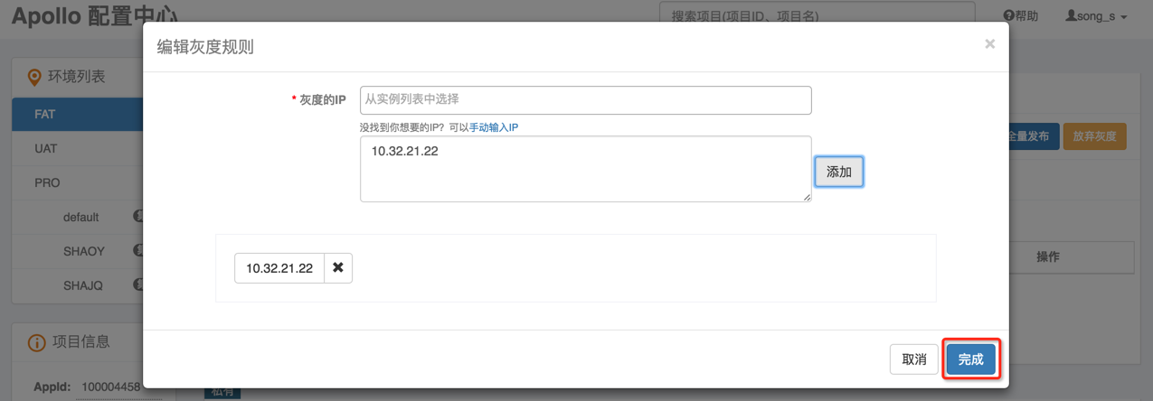Screen dimensions: 1153x401
Task: Open the 灰度的IP instance selection box
Action: (x=585, y=99)
